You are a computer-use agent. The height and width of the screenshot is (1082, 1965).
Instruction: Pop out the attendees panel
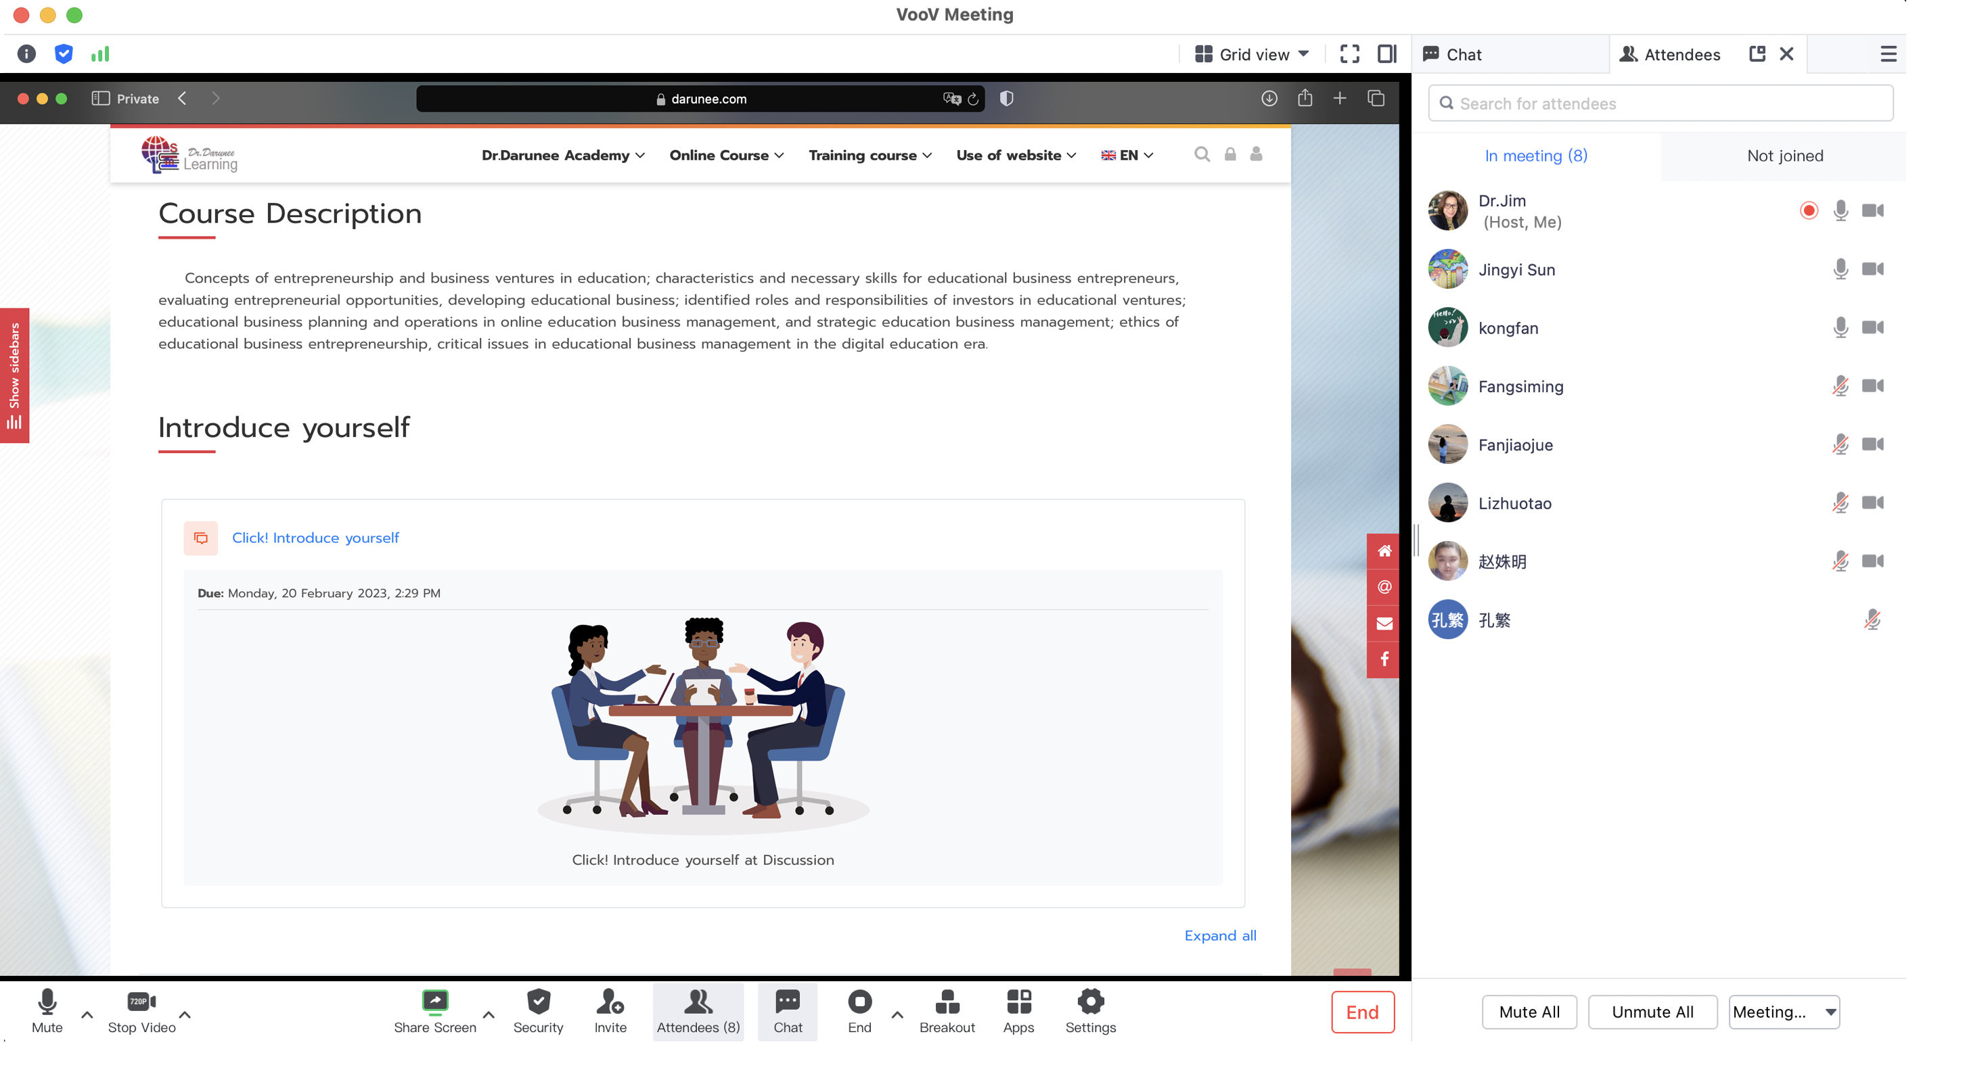click(1757, 54)
